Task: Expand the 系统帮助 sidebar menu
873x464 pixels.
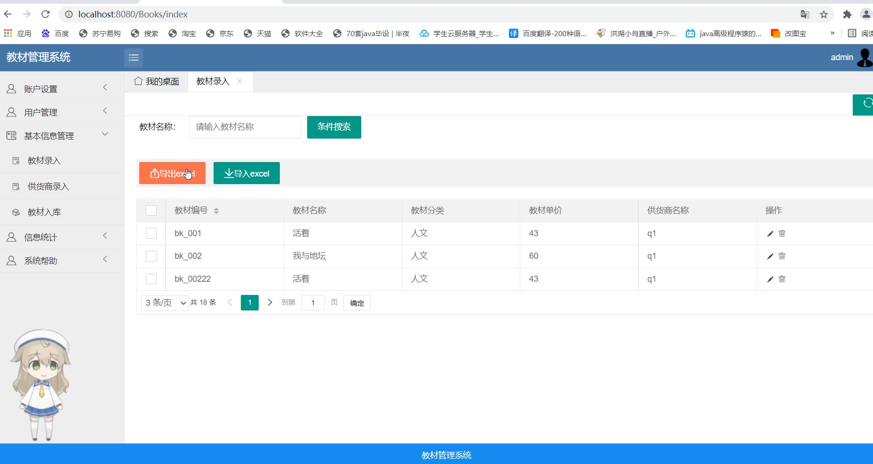Action: point(62,261)
